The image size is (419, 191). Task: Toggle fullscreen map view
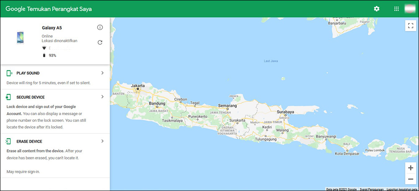(x=410, y=26)
